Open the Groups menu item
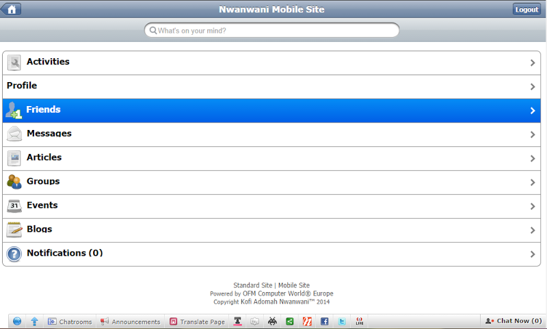The image size is (547, 329). (x=271, y=183)
